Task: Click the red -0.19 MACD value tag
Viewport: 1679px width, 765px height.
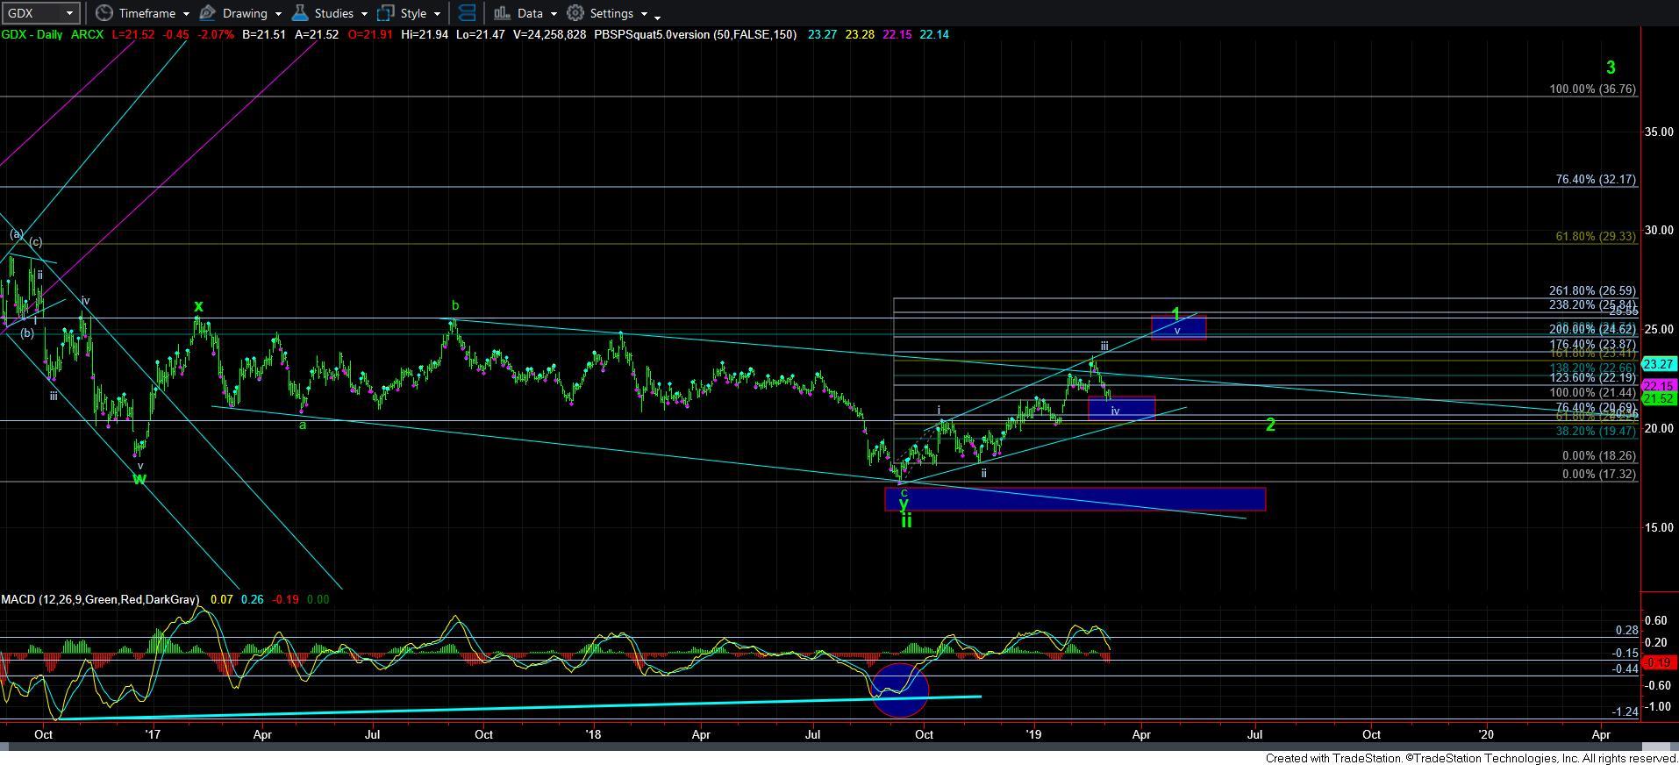Action: tap(1658, 662)
